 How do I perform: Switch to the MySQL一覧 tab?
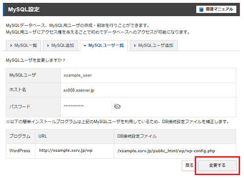(23, 45)
